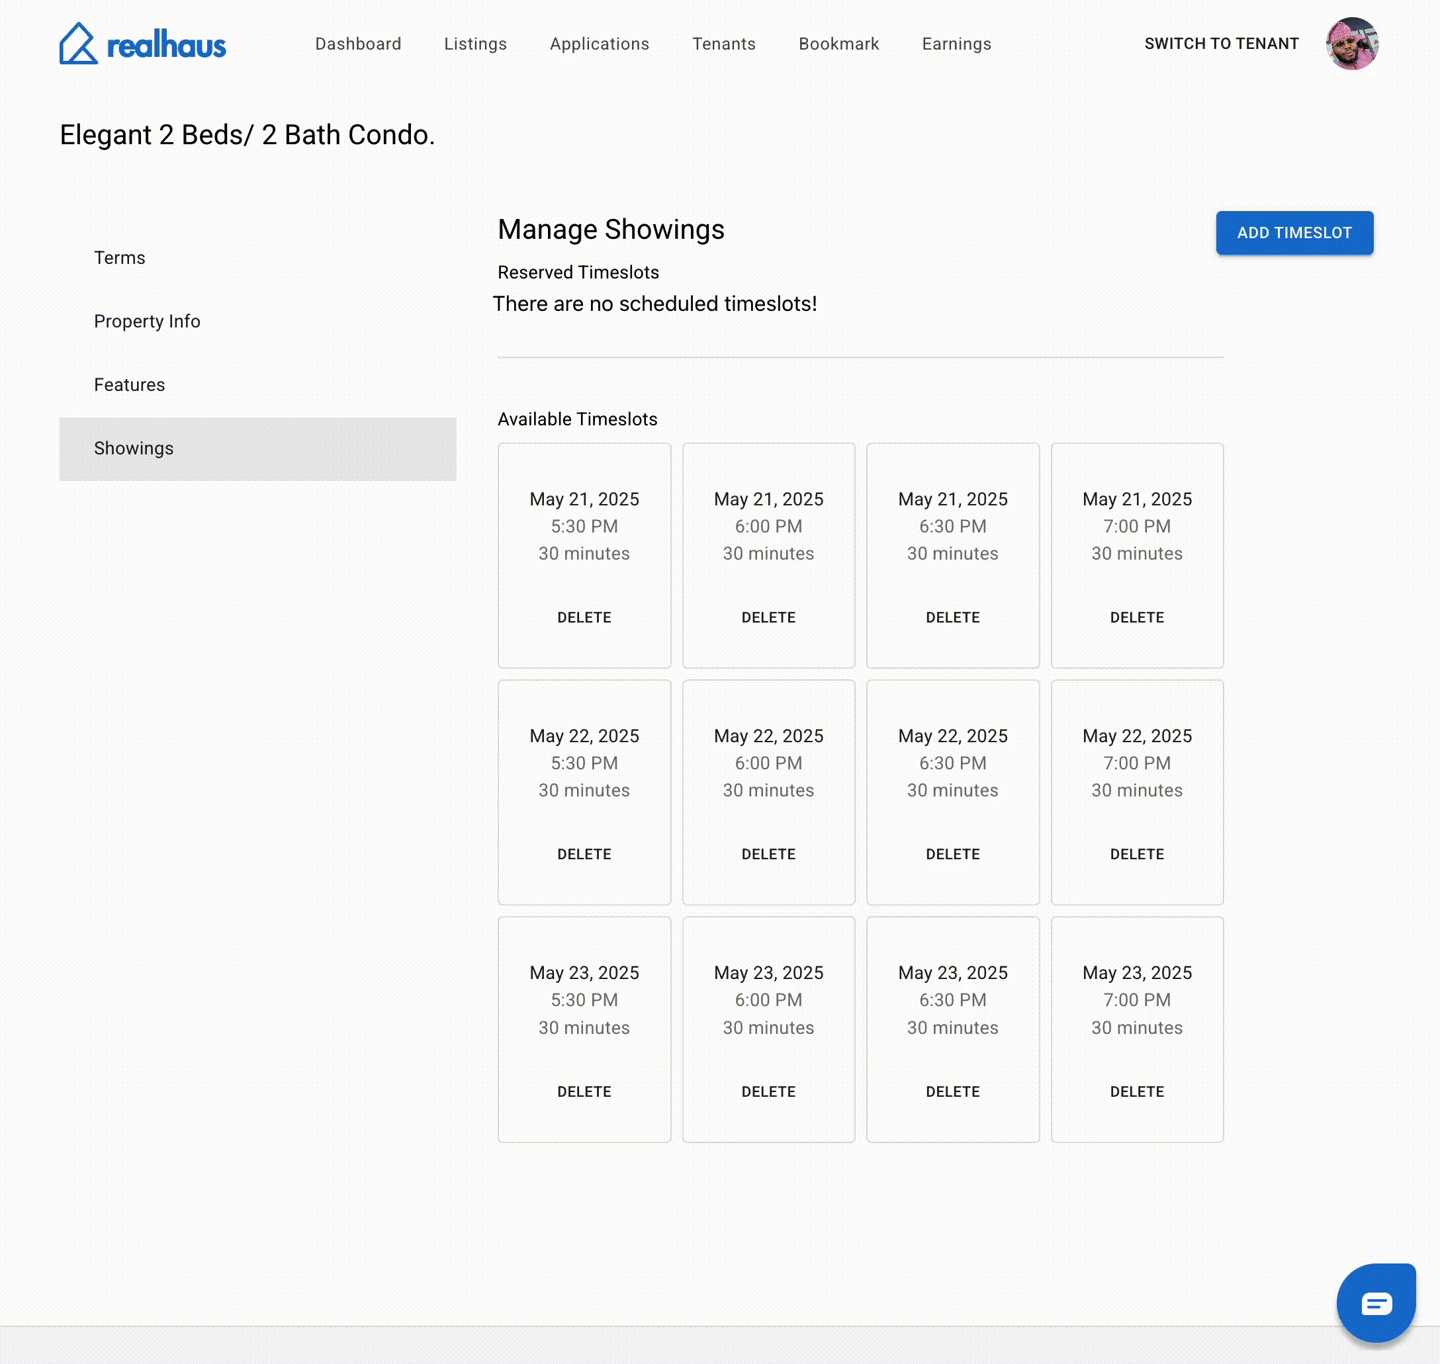This screenshot has height=1364, width=1440.
Task: Click Switch to Tenant
Action: pyautogui.click(x=1220, y=44)
